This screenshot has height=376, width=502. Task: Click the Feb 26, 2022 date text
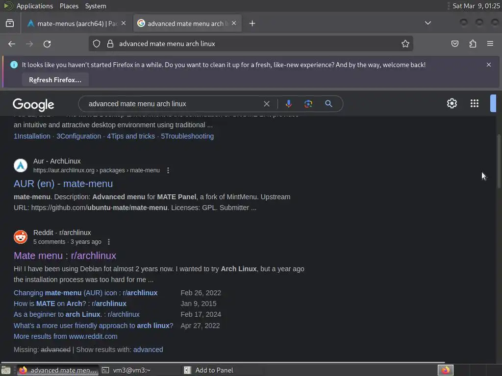click(x=201, y=293)
